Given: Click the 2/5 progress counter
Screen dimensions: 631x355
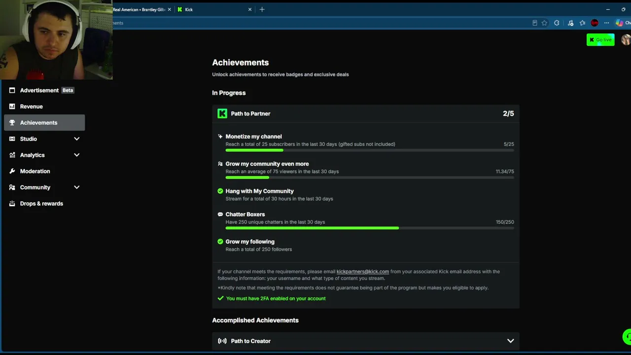Looking at the screenshot, I should [x=508, y=113].
